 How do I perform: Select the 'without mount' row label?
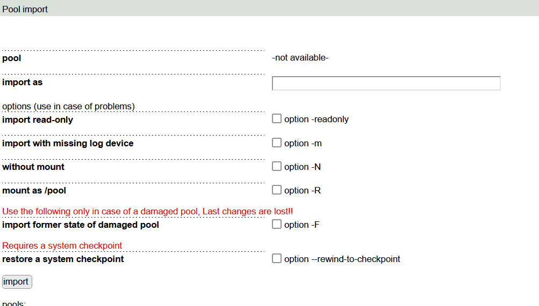(33, 167)
